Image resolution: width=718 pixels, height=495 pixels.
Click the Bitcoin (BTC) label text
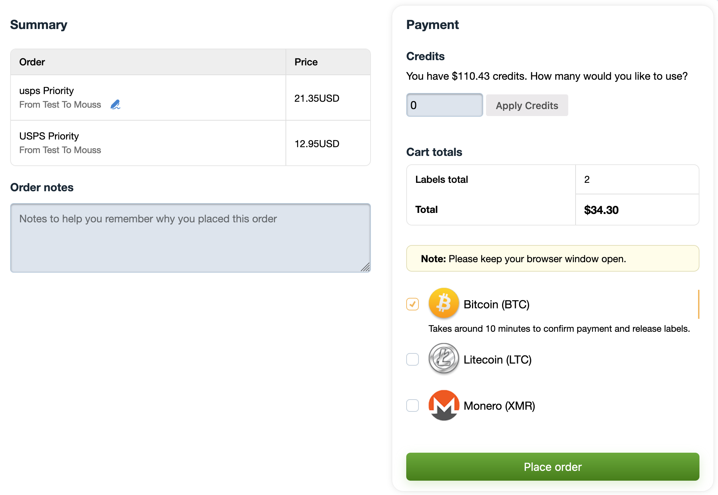pos(496,304)
